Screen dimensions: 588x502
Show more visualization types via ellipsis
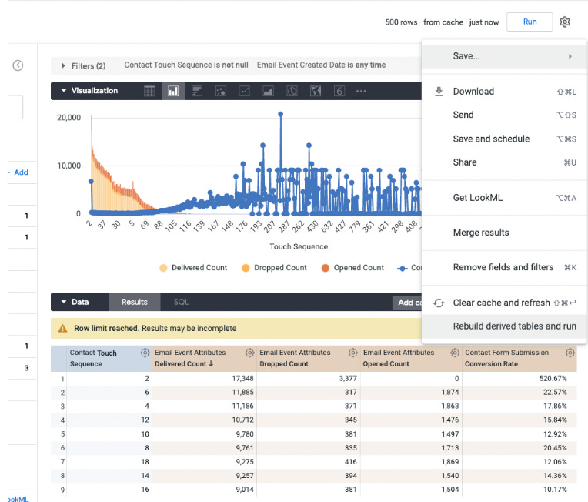[361, 91]
